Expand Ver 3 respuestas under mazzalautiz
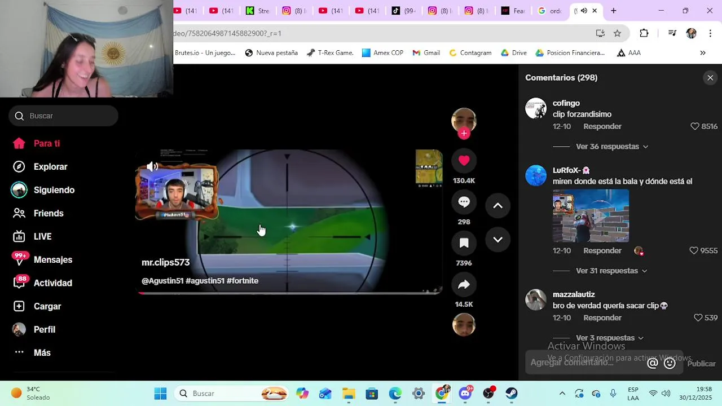722x406 pixels. [x=609, y=338]
